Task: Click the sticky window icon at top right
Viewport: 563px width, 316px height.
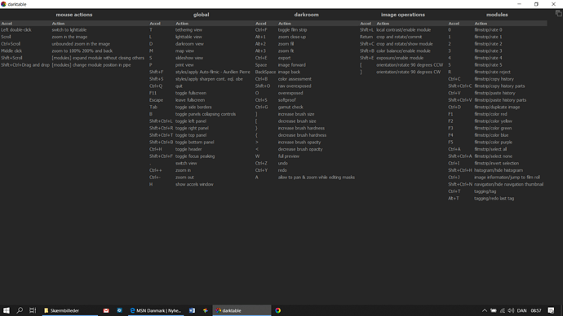Action: pos(558,13)
